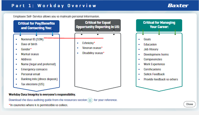
Task: Select the Critical for Pay/Benefits header
Action: (x=36, y=26)
